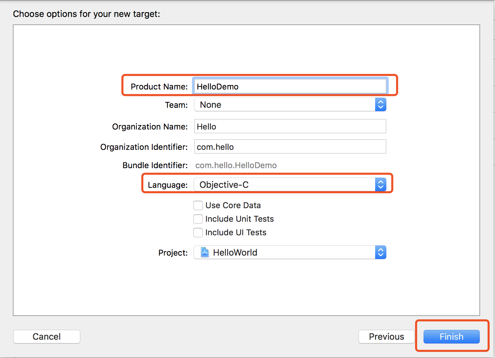
Task: Click the Language popup arrow stepper
Action: click(381, 185)
